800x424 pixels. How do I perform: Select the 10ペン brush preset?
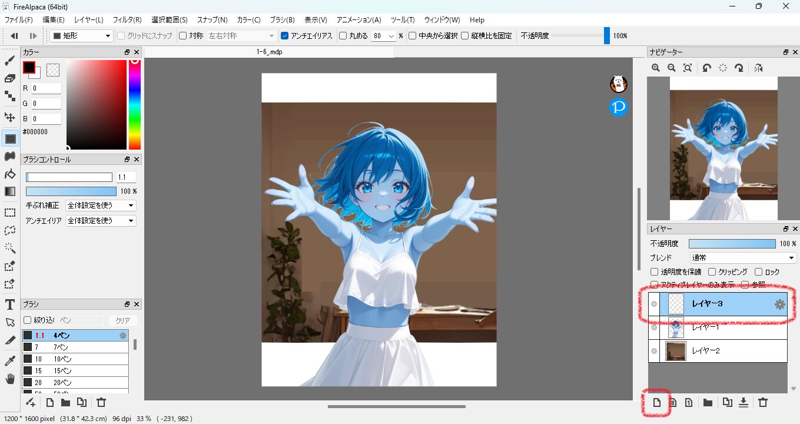coord(75,359)
